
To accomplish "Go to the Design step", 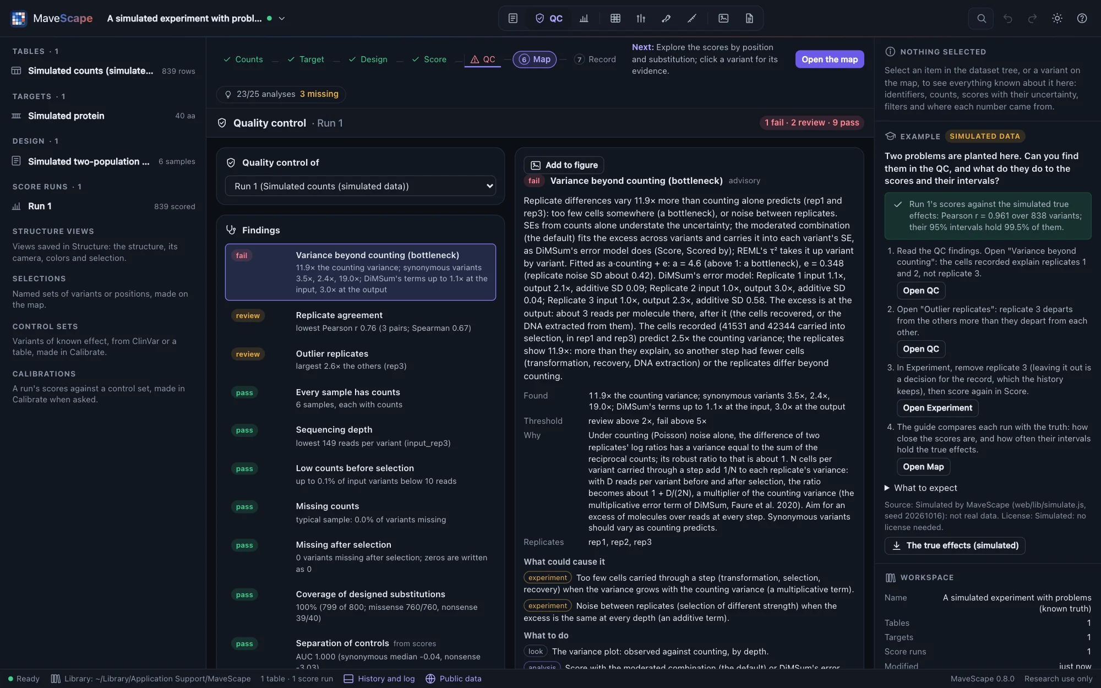I will coord(368,59).
